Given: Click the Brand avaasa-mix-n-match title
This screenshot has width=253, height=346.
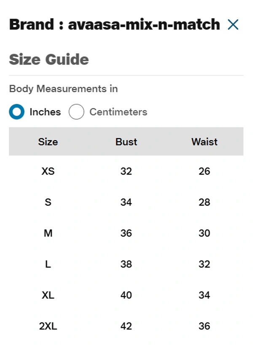Looking at the screenshot, I should tap(114, 25).
